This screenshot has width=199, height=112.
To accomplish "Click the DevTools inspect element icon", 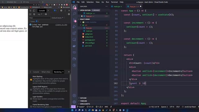I will click(x=30, y=11).
